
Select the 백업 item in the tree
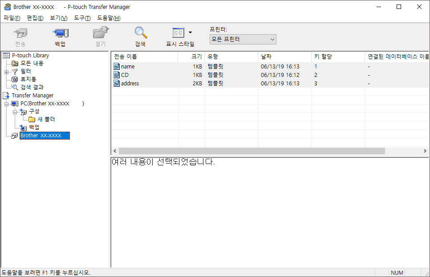[x=34, y=127]
